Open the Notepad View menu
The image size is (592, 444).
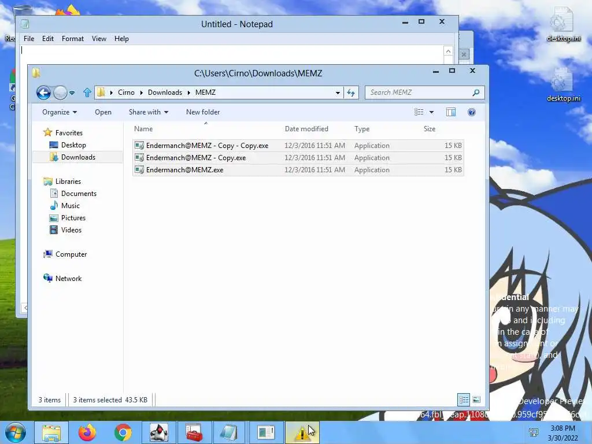click(99, 39)
